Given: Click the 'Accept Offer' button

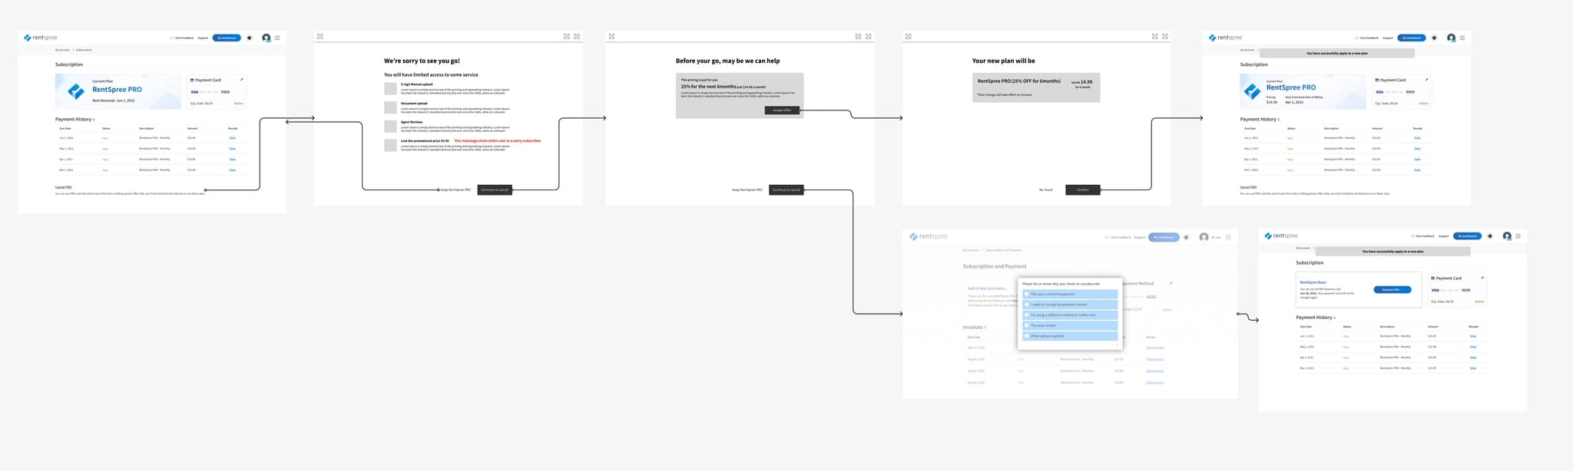Looking at the screenshot, I should point(782,110).
